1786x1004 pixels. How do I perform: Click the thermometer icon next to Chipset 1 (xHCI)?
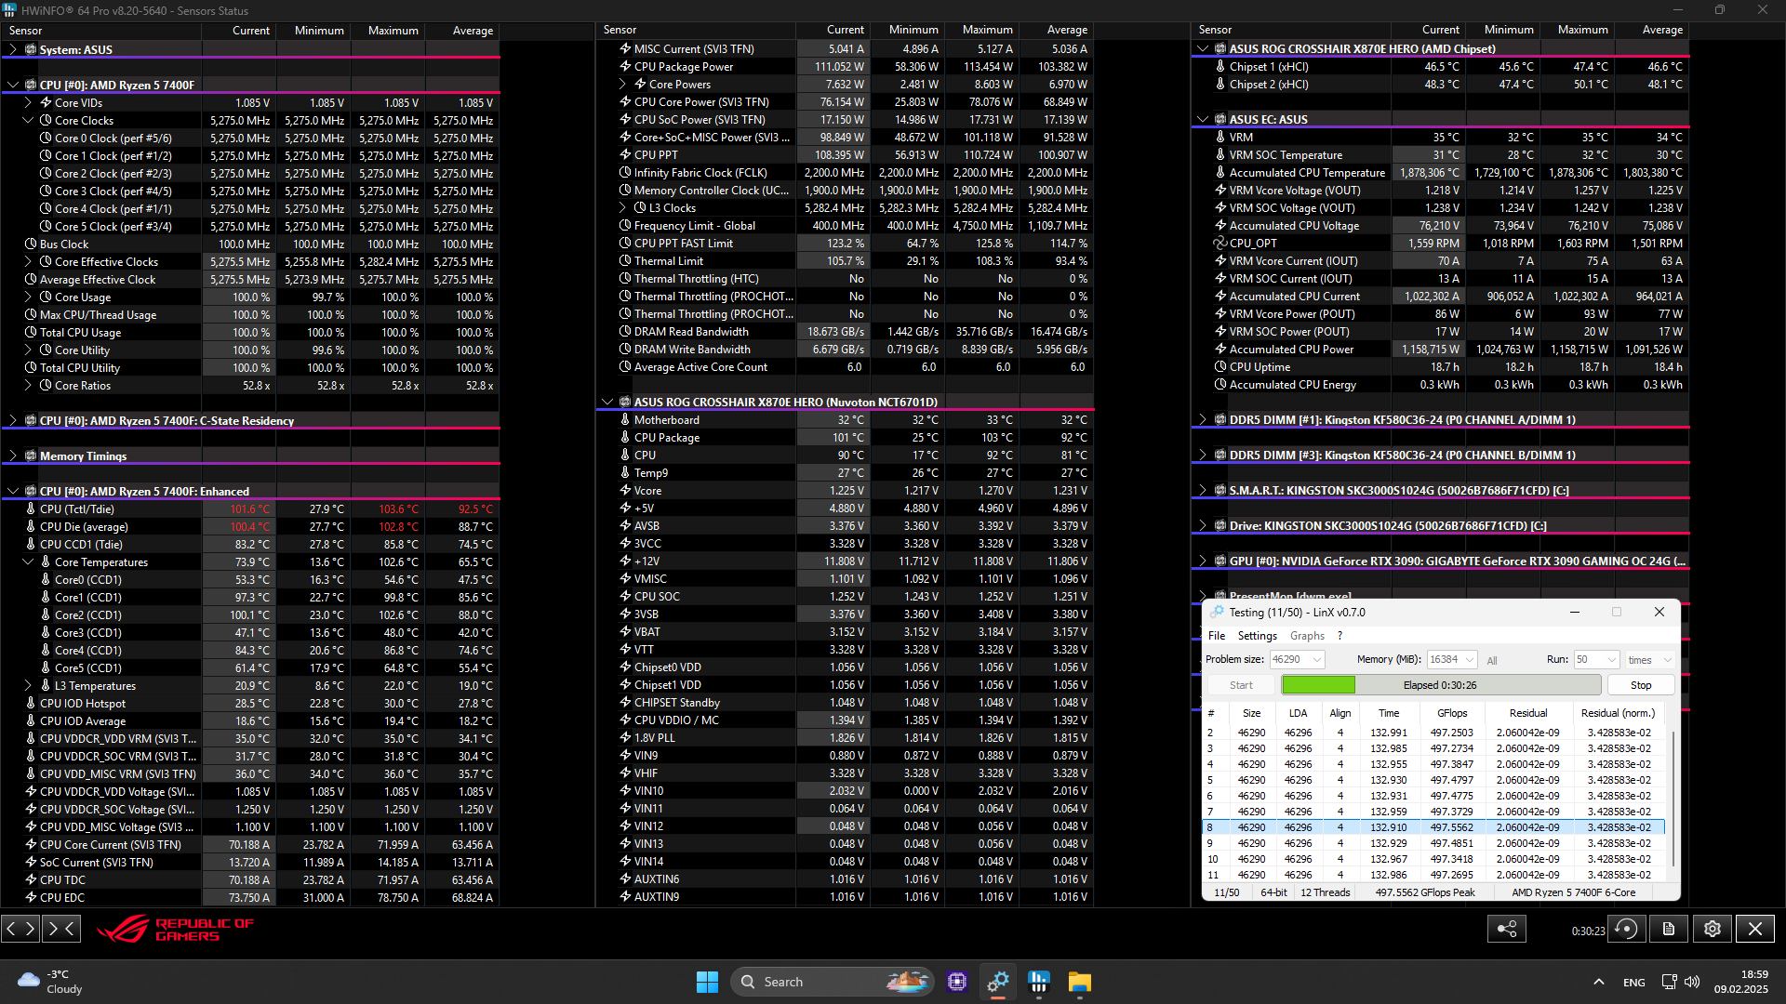tap(1220, 67)
